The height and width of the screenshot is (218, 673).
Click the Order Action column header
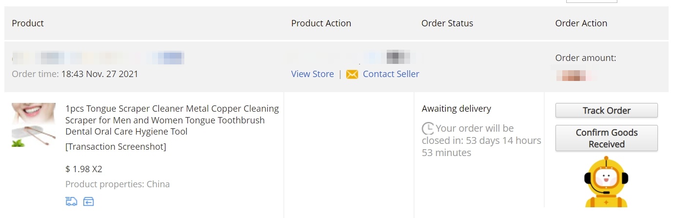coord(581,23)
